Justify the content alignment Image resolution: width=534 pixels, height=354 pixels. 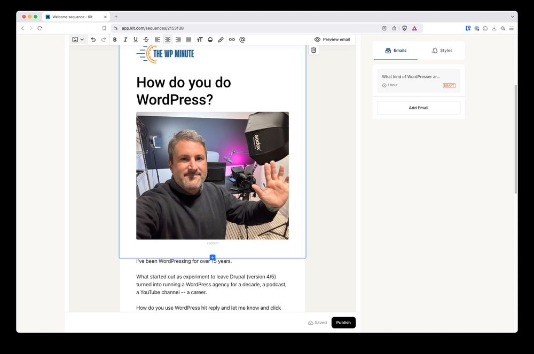(x=189, y=39)
